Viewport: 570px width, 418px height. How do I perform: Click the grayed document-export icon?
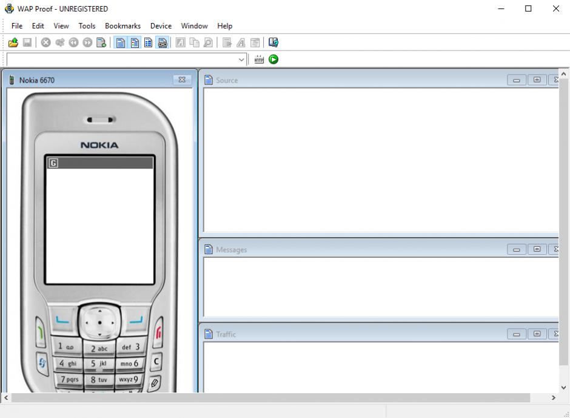[x=227, y=42]
